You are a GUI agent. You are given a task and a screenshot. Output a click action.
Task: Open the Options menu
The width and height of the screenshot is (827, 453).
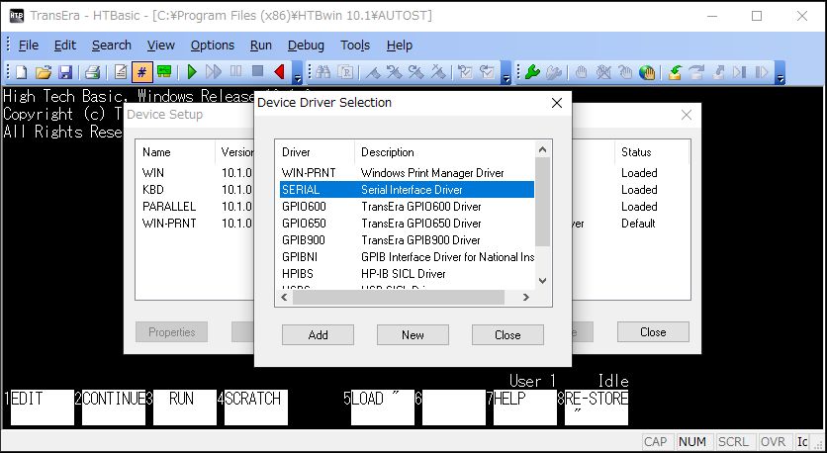[213, 45]
